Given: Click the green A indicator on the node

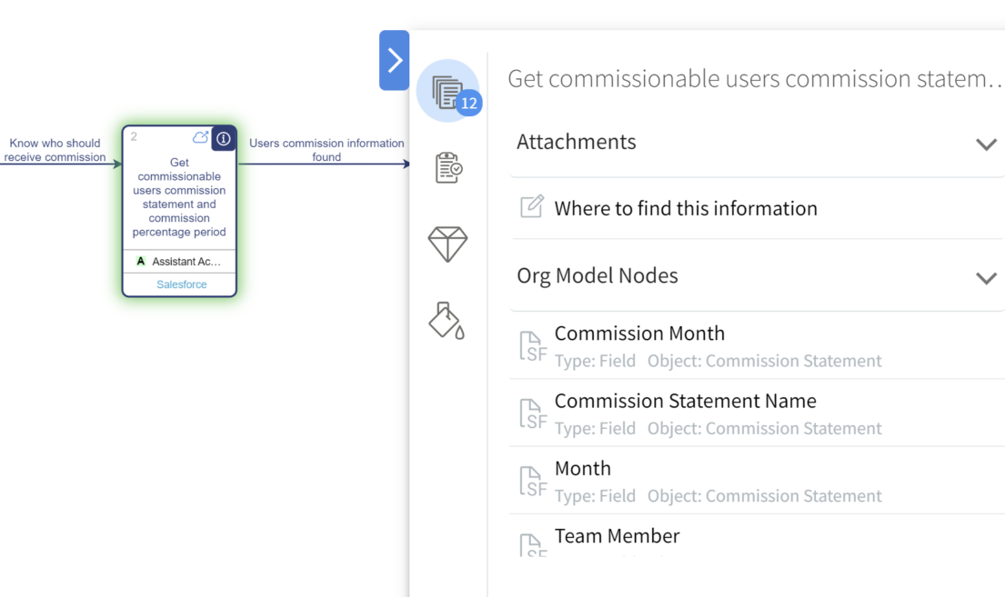Looking at the screenshot, I should click(x=141, y=262).
